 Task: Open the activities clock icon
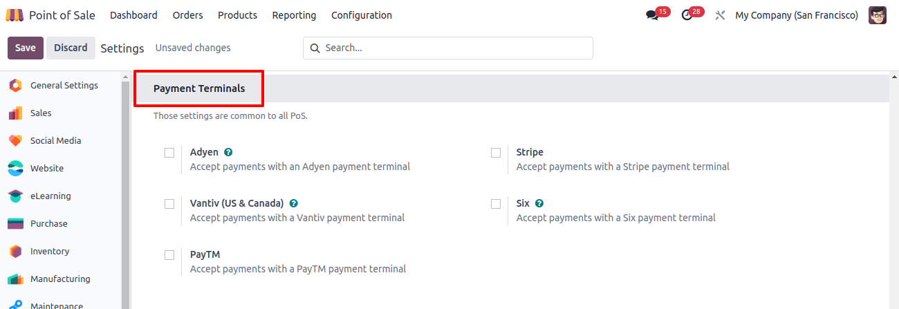tap(687, 15)
